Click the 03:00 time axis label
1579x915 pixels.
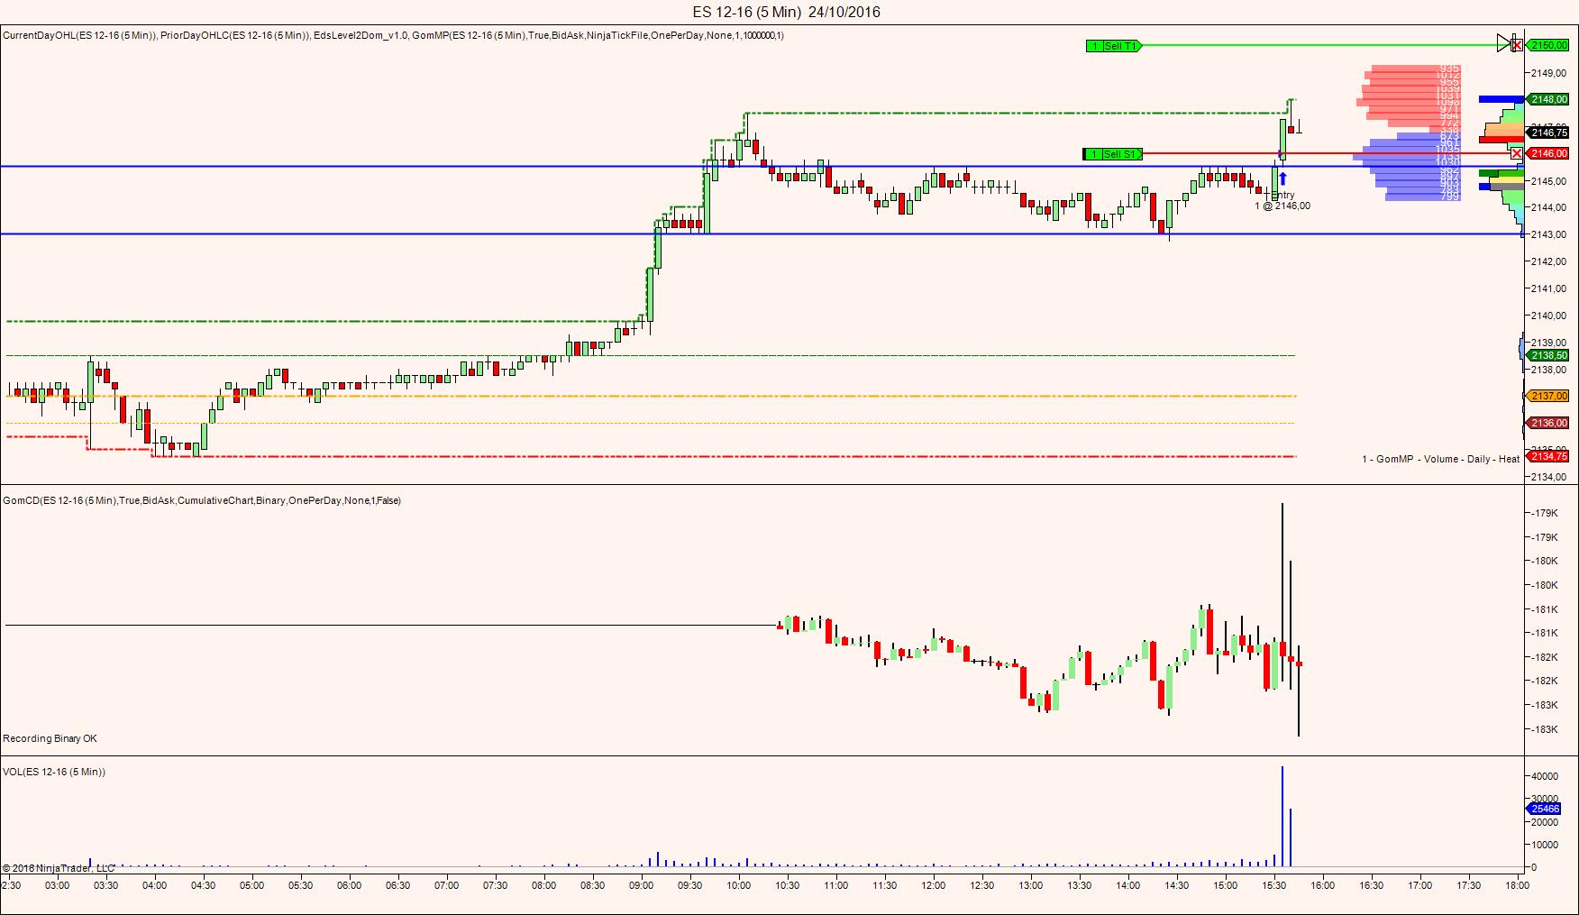point(57,885)
